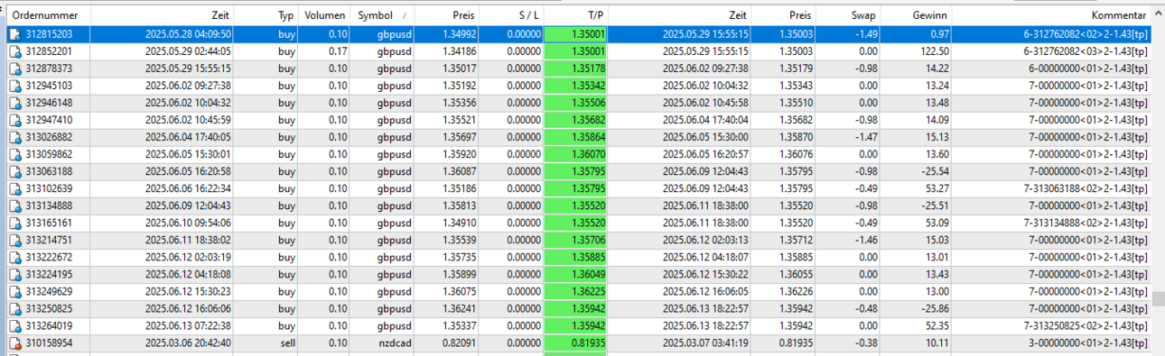Sort by the S / L column header
The image size is (1165, 356).
click(x=512, y=16)
